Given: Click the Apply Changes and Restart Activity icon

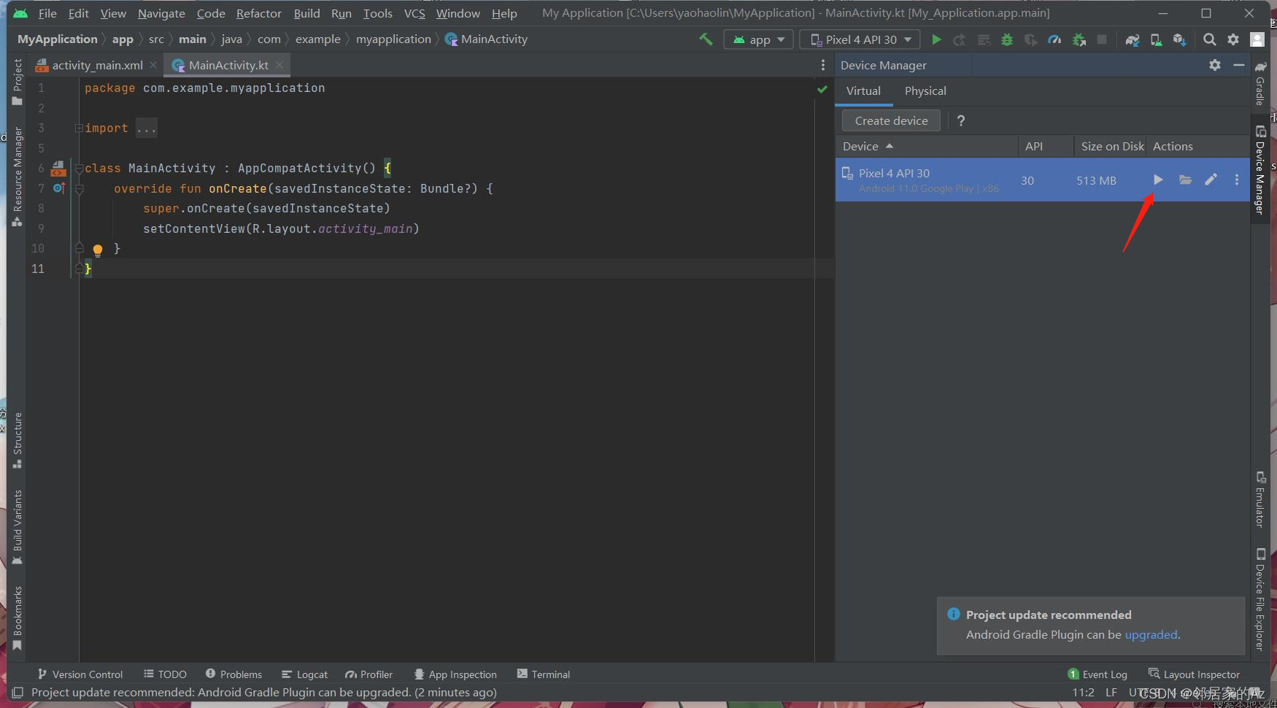Looking at the screenshot, I should pyautogui.click(x=960, y=39).
